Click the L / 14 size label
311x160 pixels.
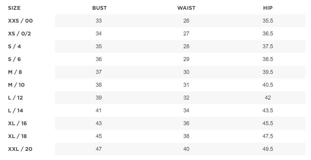point(16,111)
